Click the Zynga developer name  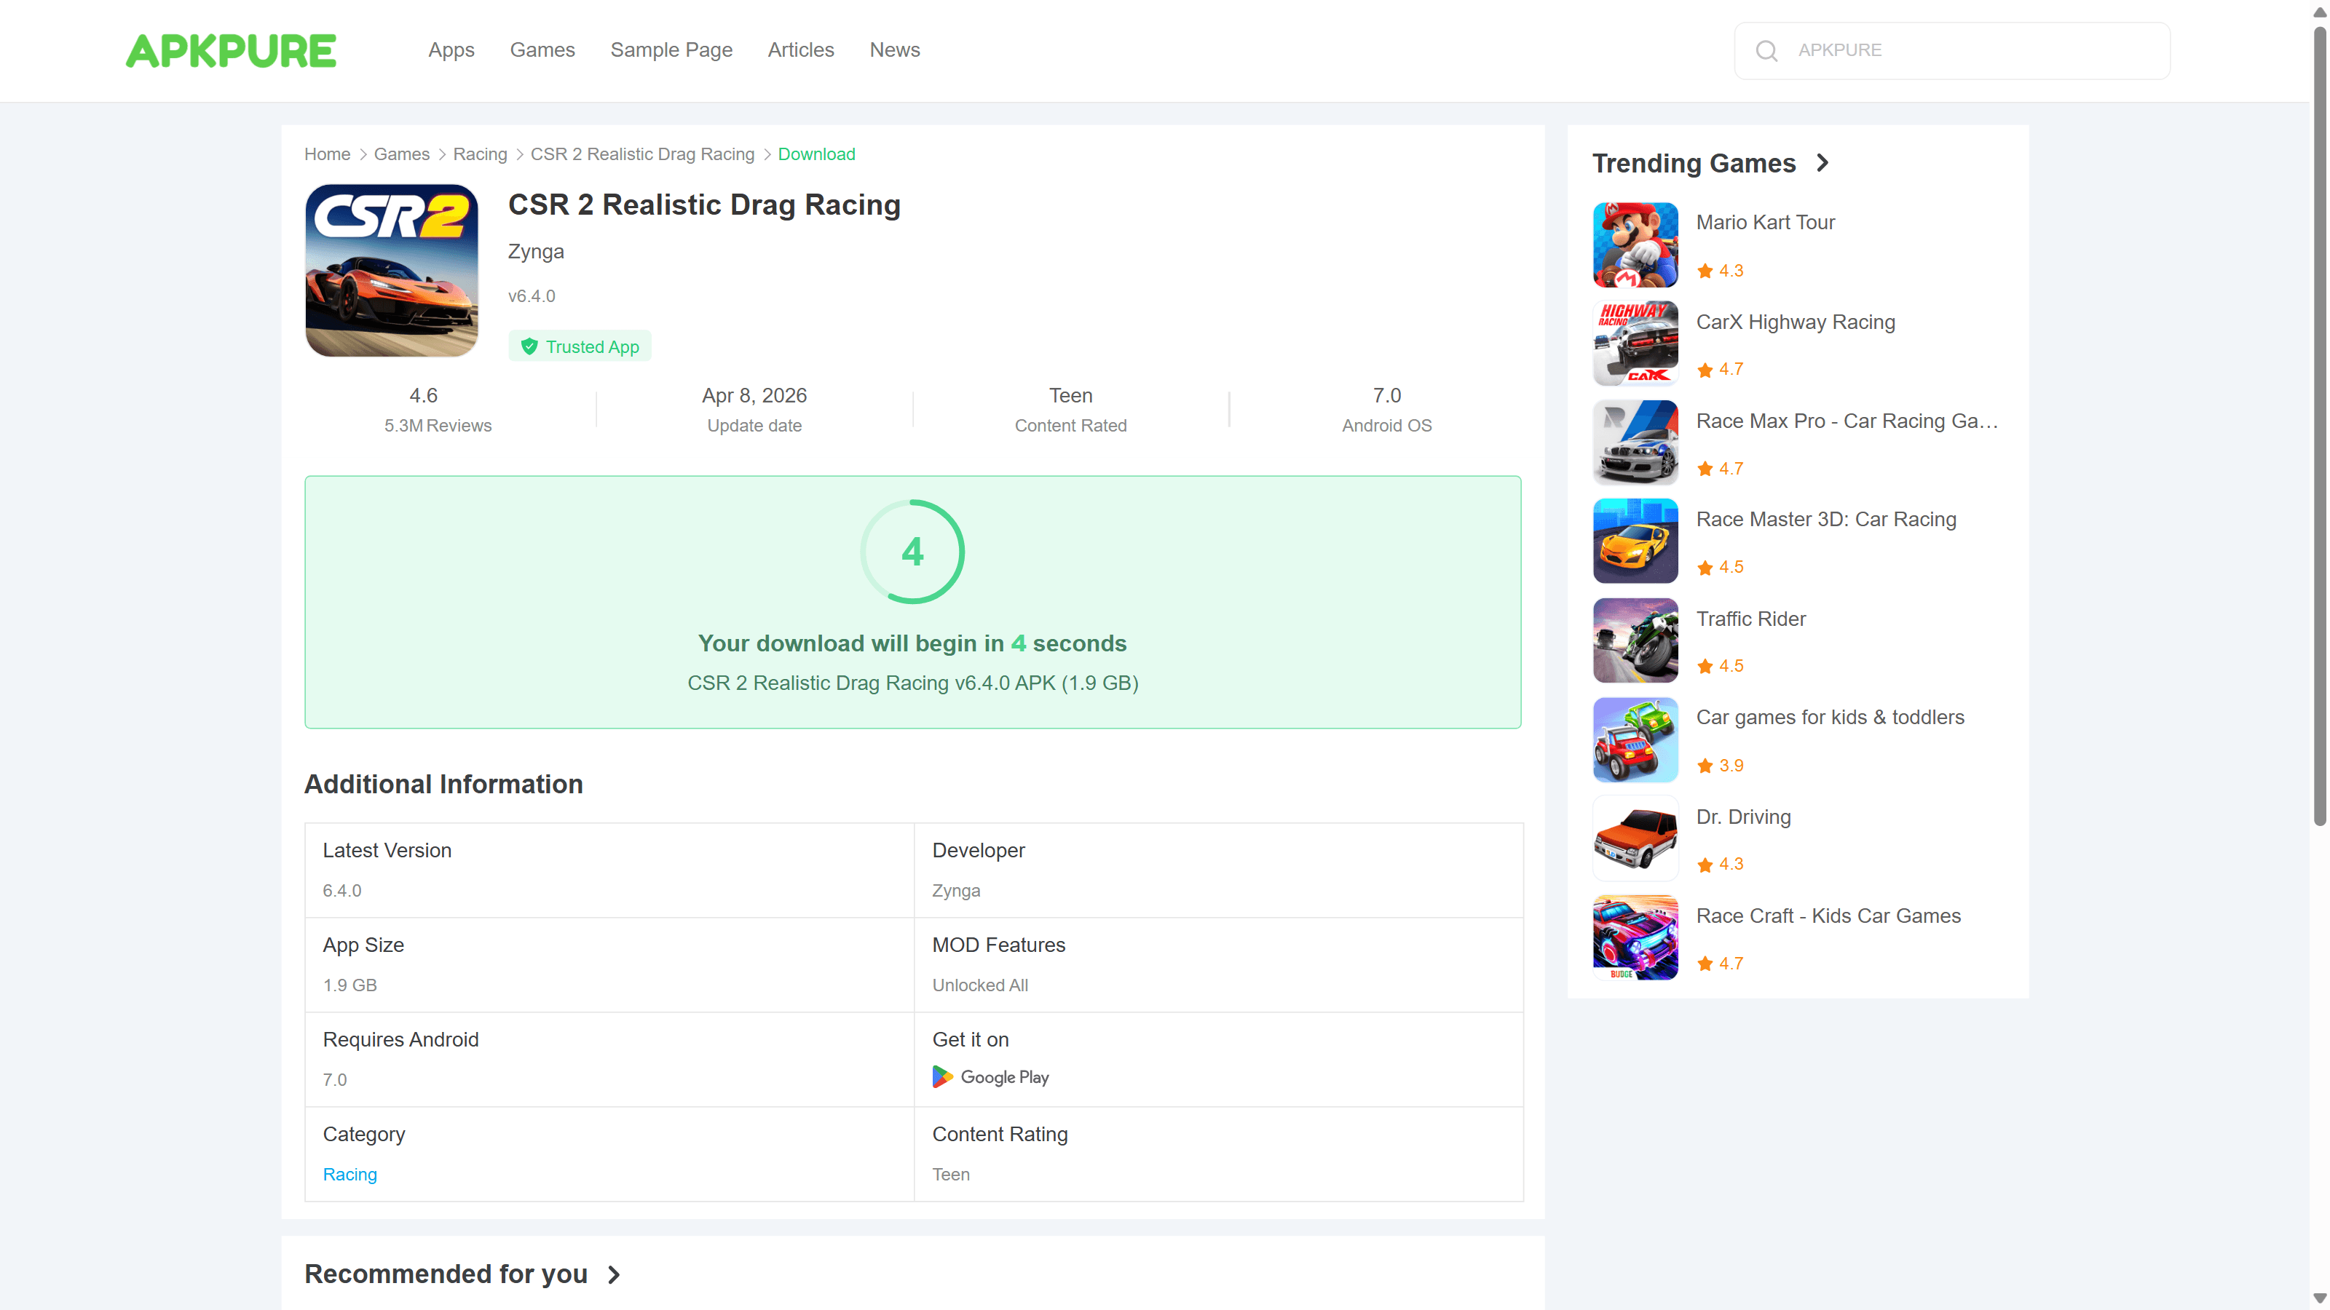click(535, 251)
